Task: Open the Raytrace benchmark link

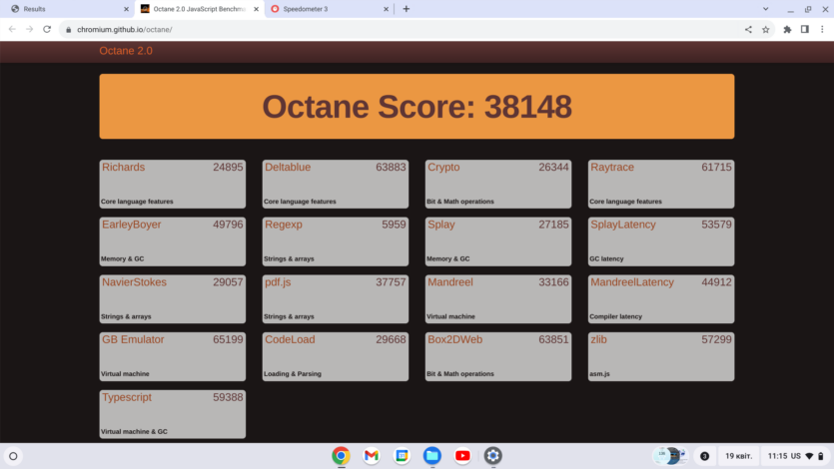Action: pyautogui.click(x=612, y=168)
